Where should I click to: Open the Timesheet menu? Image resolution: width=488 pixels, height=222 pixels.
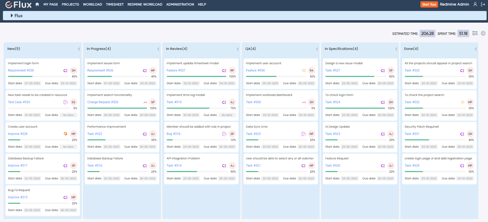pyautogui.click(x=115, y=4)
